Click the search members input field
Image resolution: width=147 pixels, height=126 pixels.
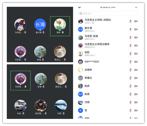point(108,13)
